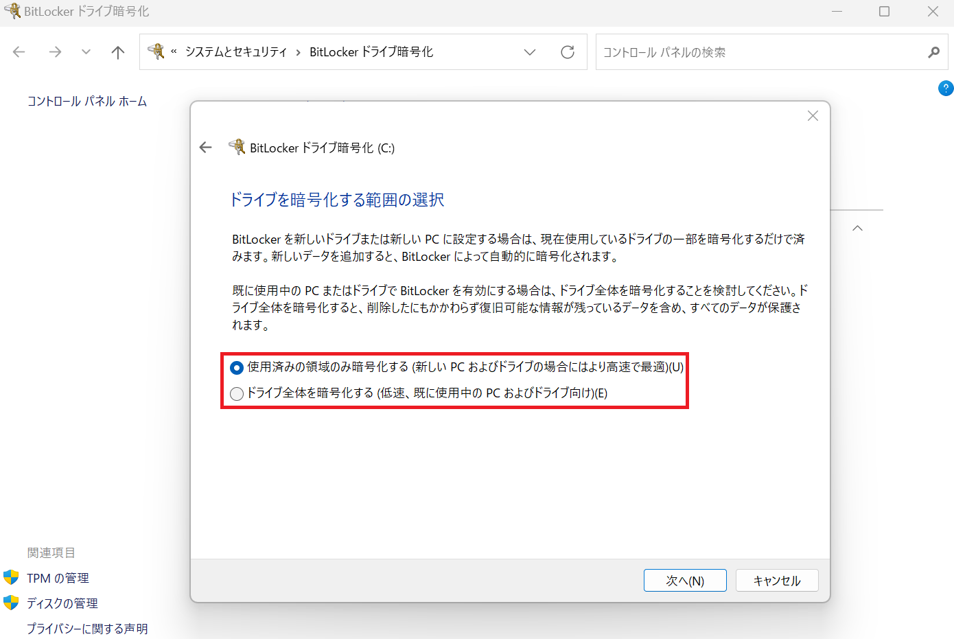Refresh the Control Panel page

[568, 52]
